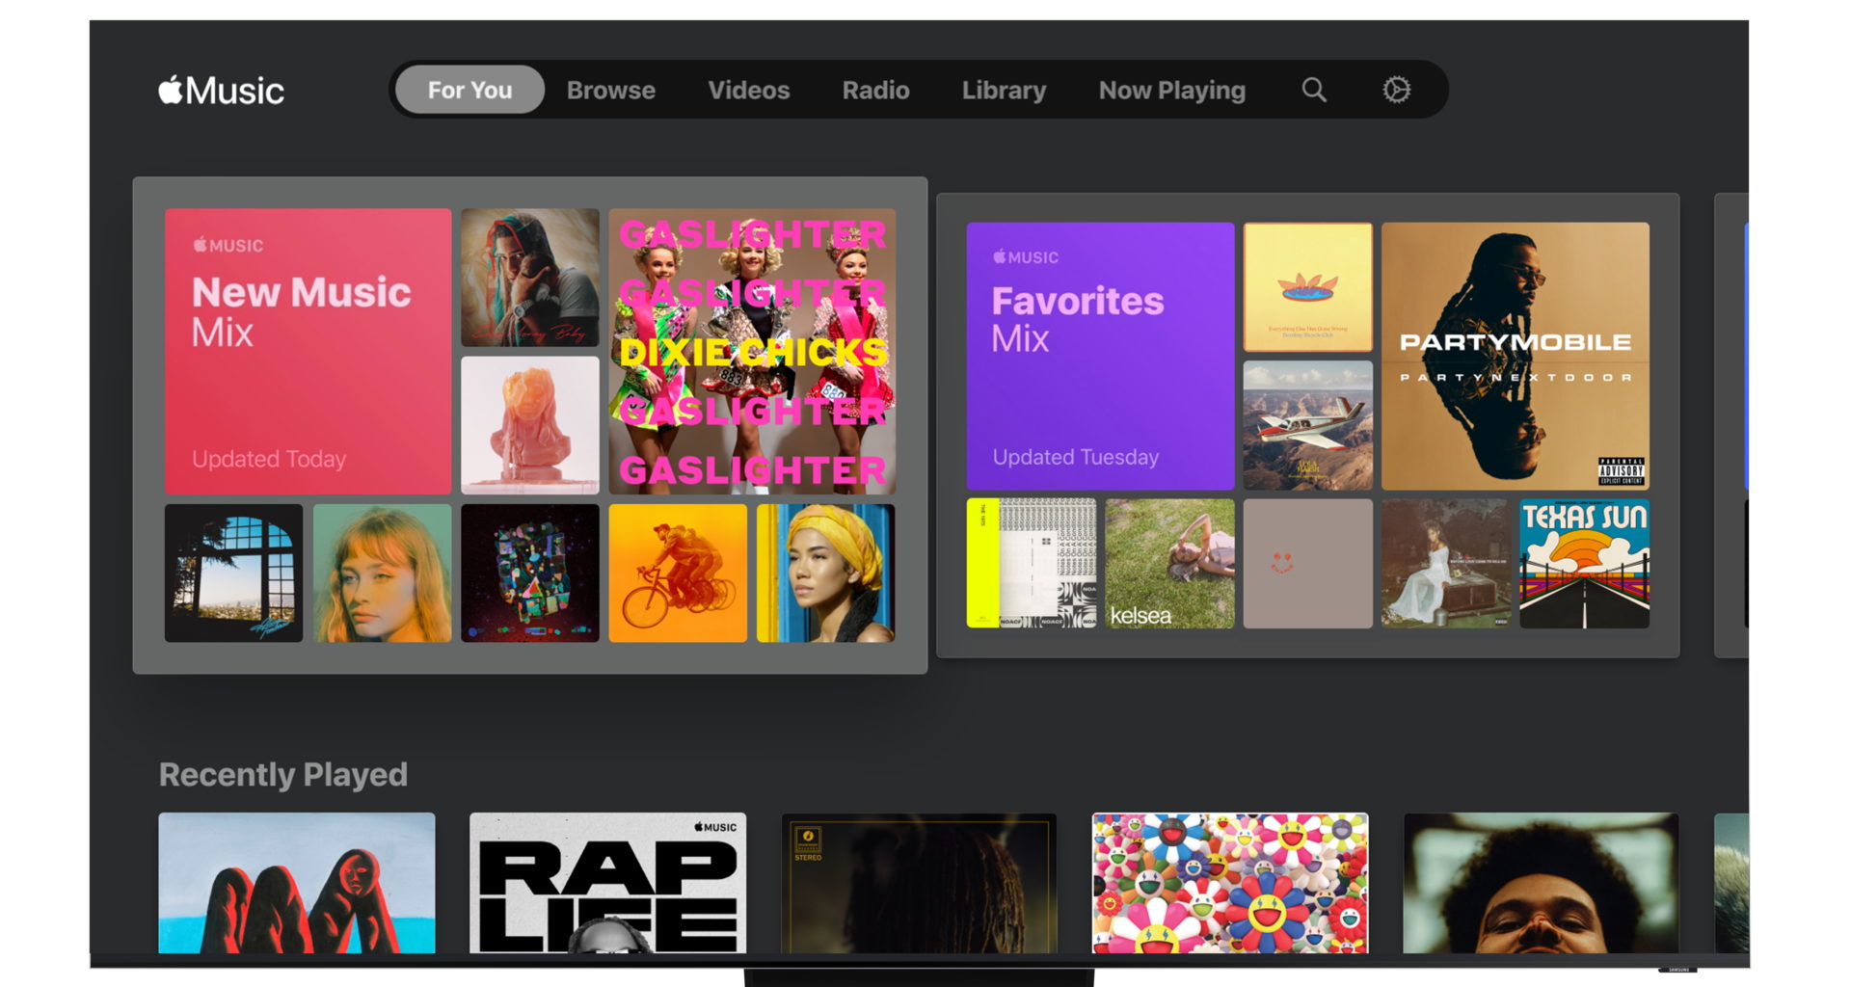Select the Favorites Mix playlist card
The width and height of the screenshot is (1851, 987).
click(x=1099, y=352)
